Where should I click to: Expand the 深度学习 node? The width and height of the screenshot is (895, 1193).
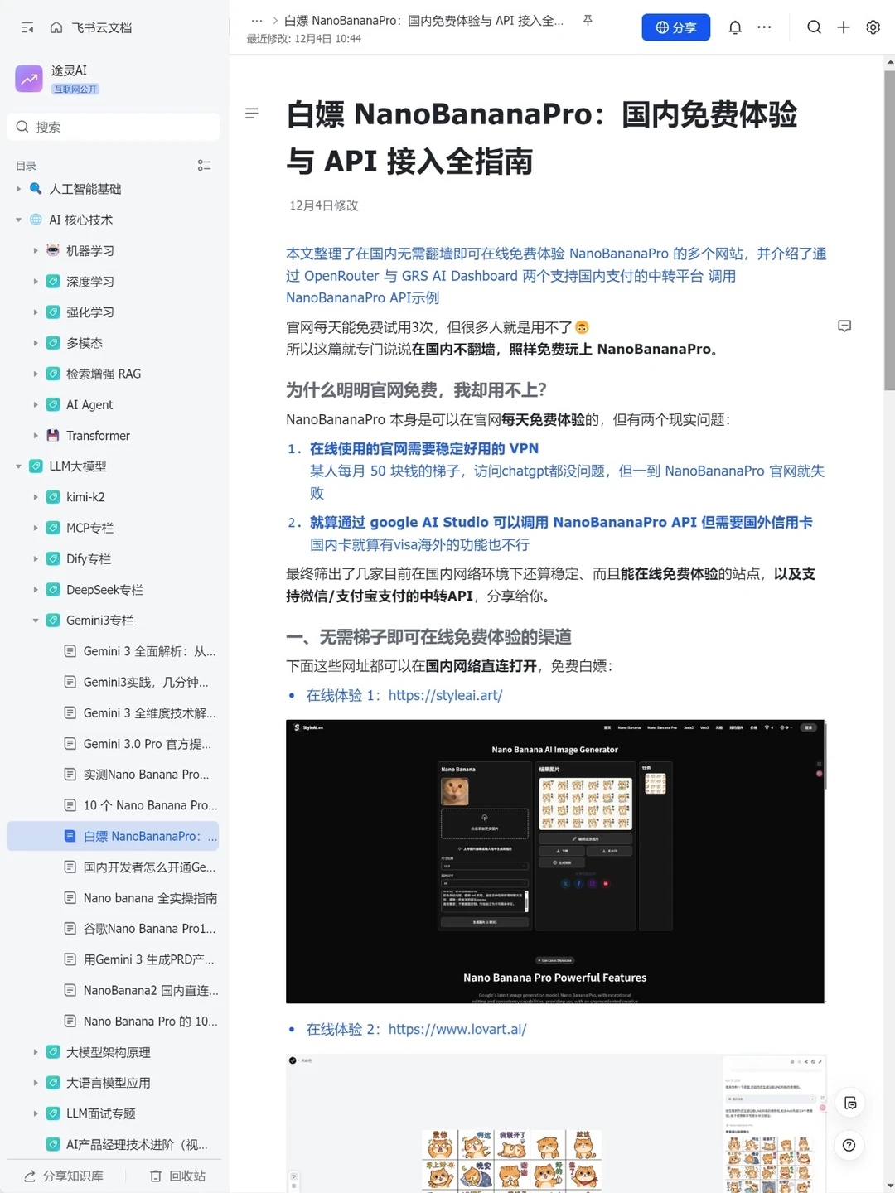(x=36, y=282)
